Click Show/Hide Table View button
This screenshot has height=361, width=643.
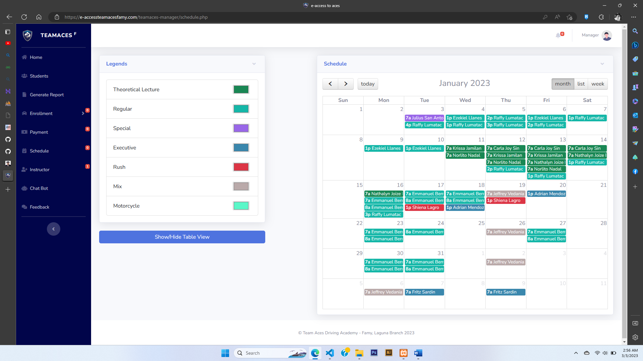(182, 237)
